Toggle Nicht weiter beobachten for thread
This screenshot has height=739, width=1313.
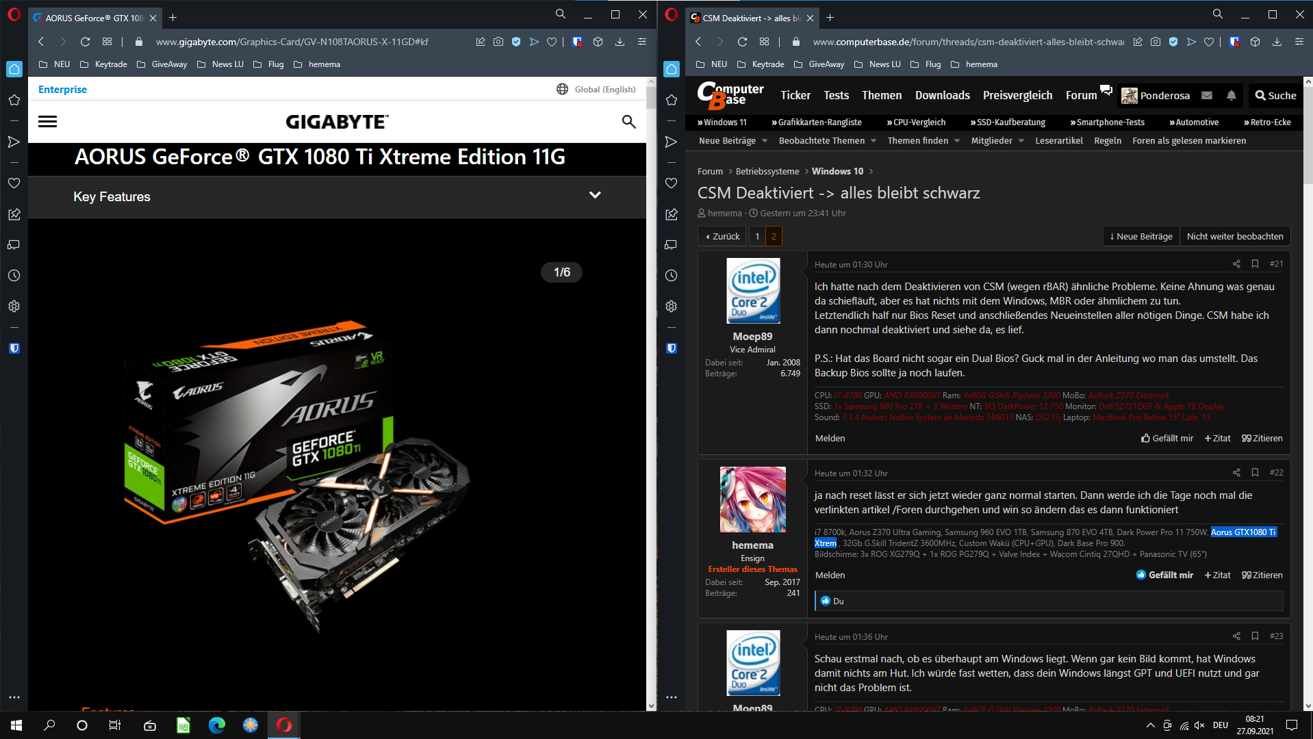(1235, 237)
